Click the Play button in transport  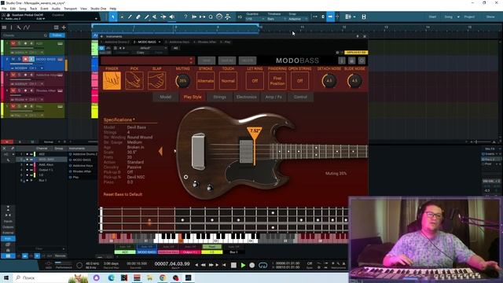[x=243, y=265]
